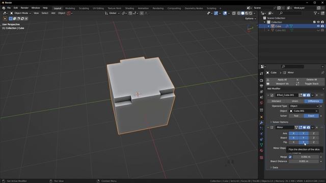Switch viewport to Wireframe shading
The width and height of the screenshot is (326, 183).
[239, 13]
